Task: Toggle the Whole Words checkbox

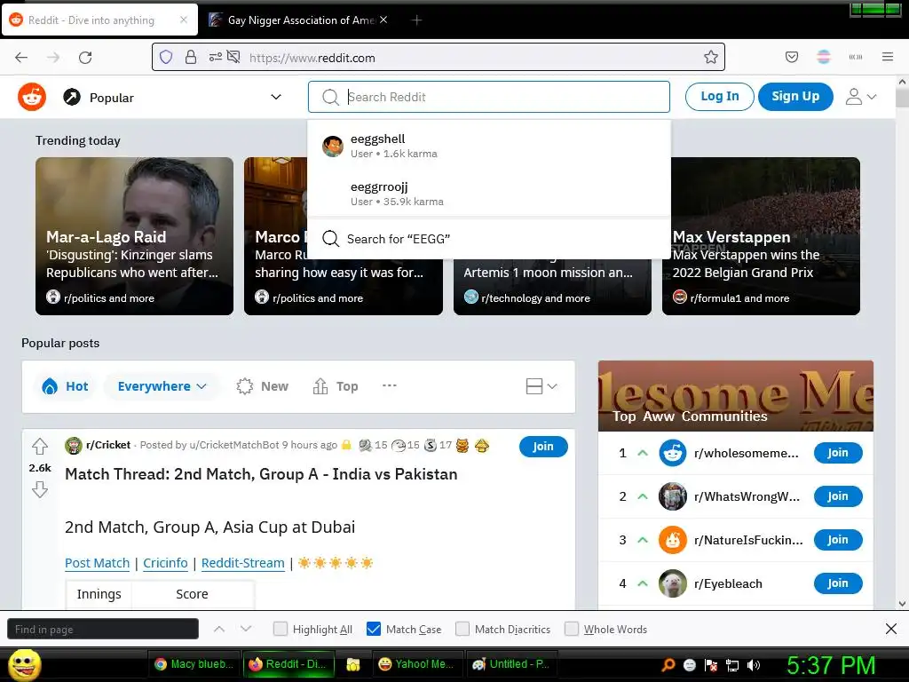Action: tap(571, 629)
